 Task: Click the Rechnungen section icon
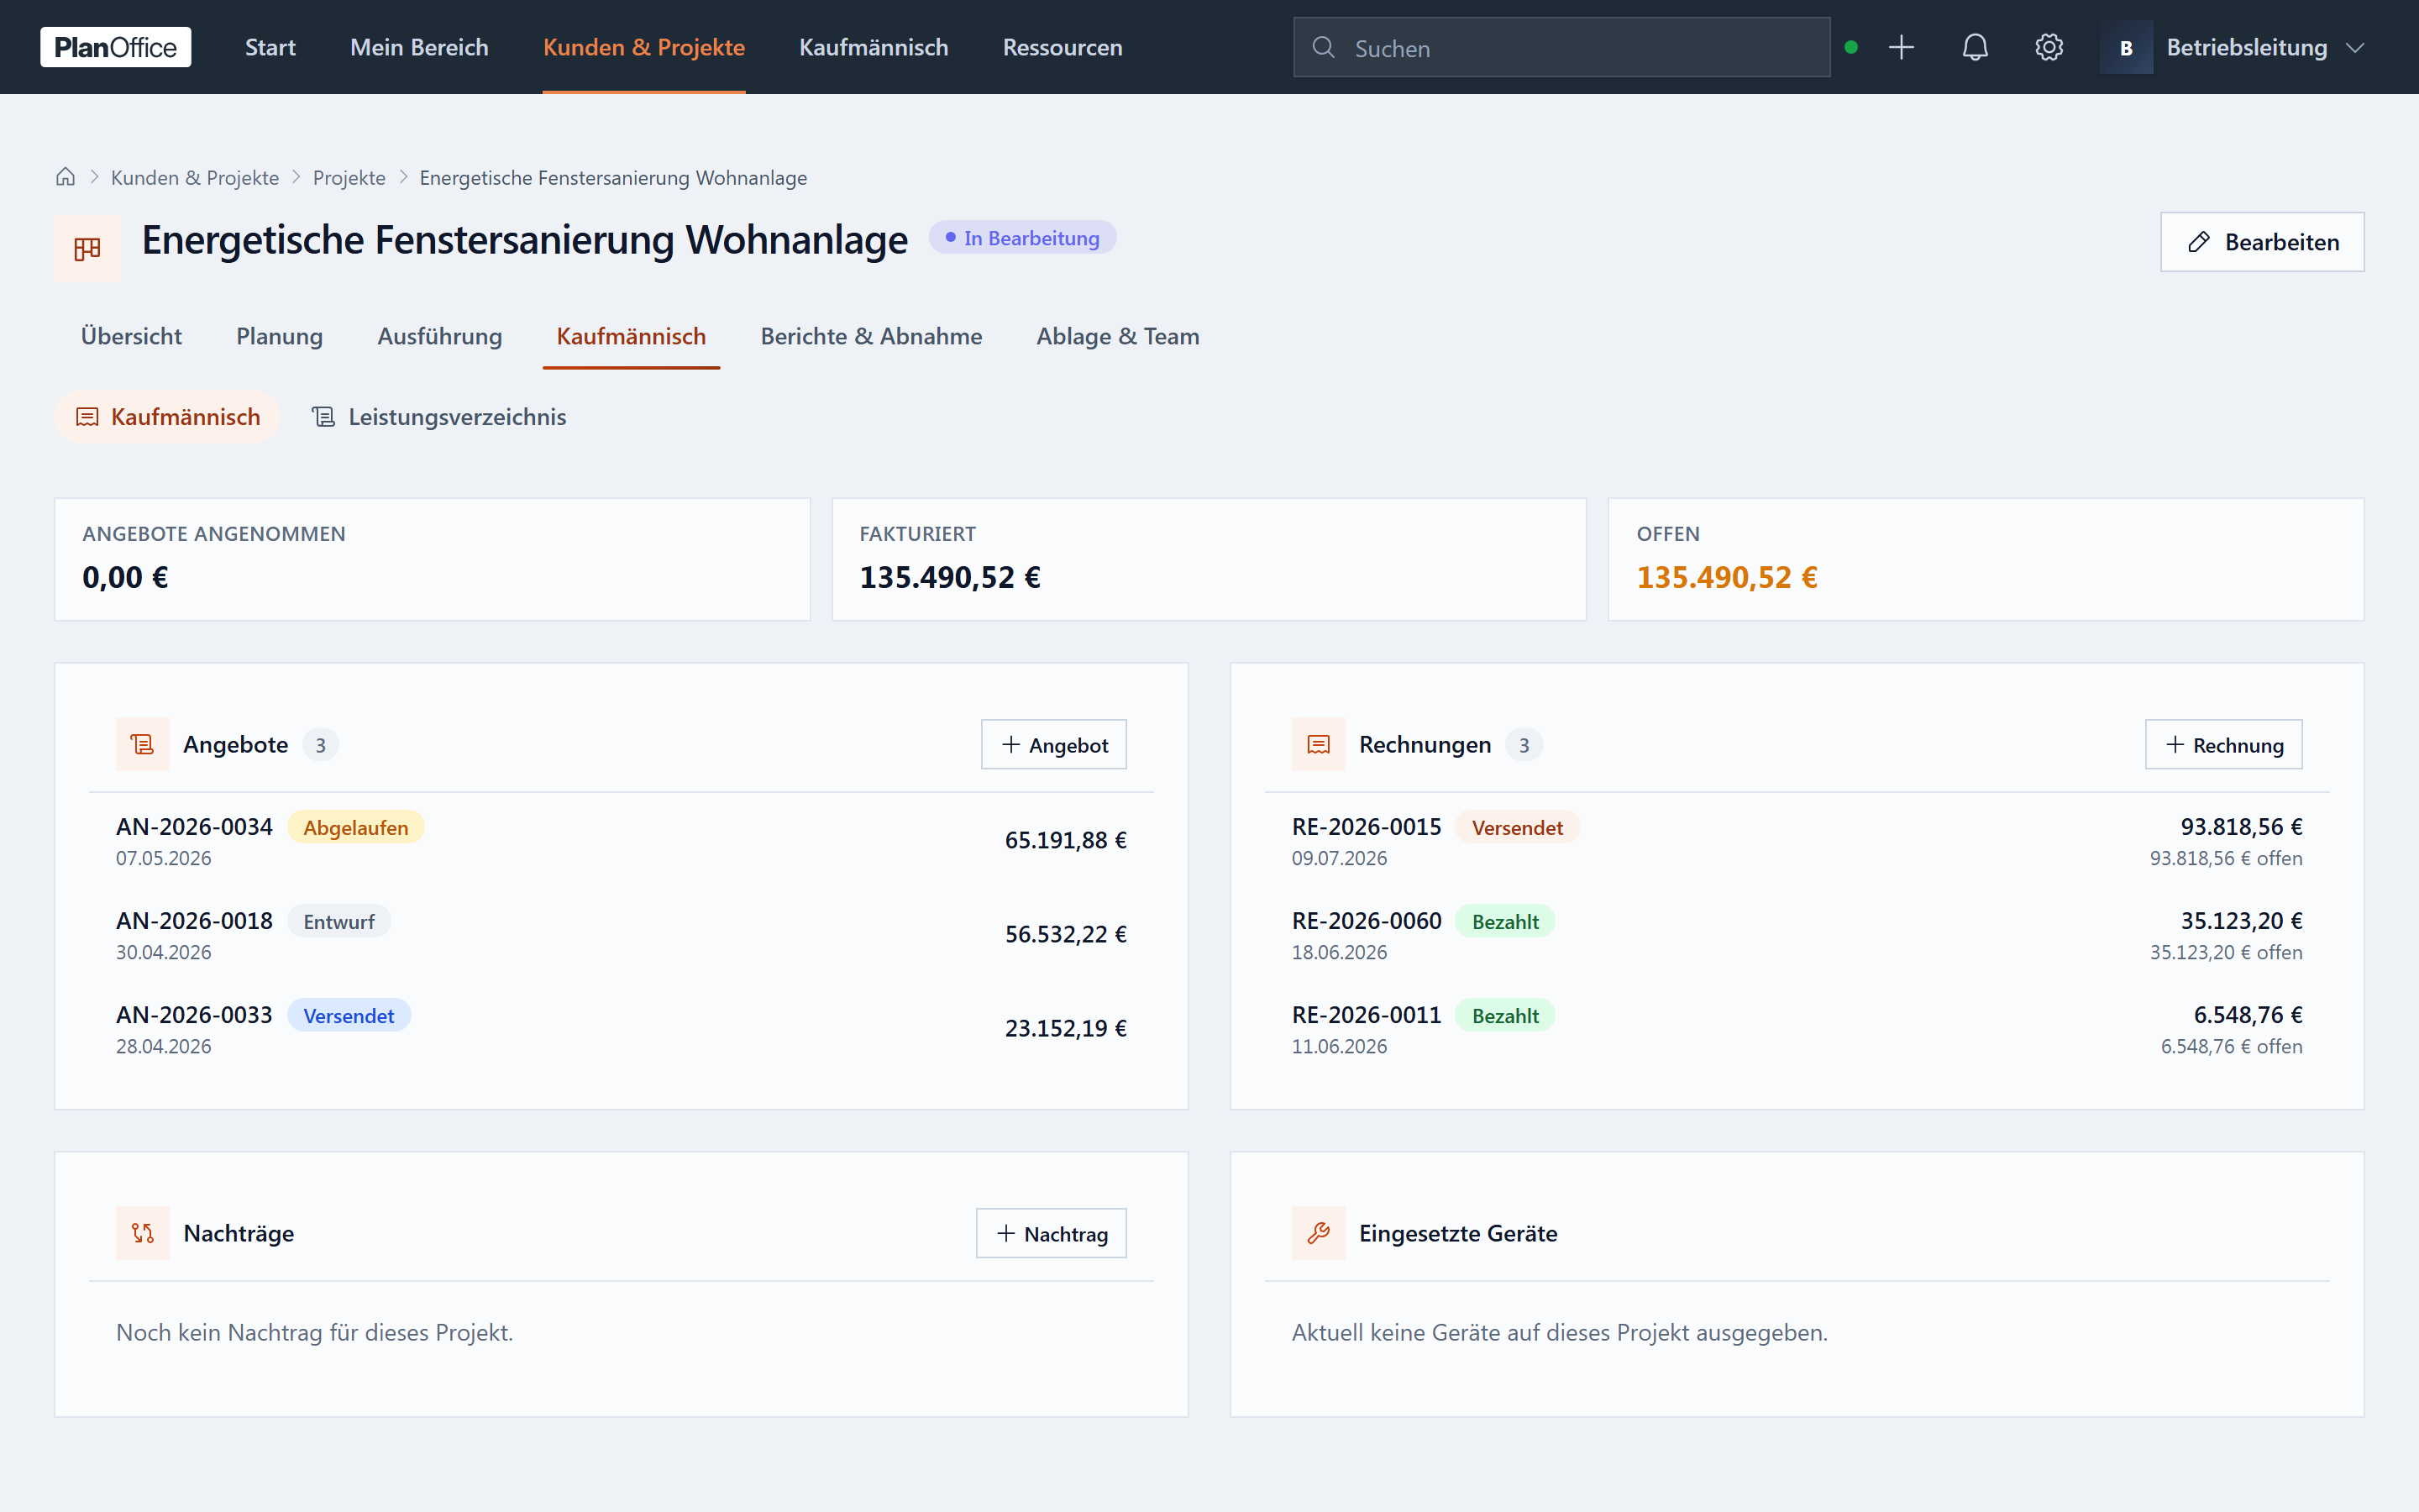click(x=1319, y=744)
